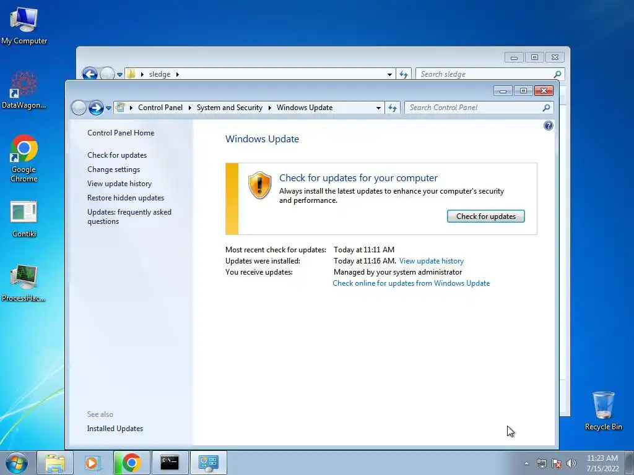Open Windows Update help icon
Image resolution: width=634 pixels, height=475 pixels.
point(549,126)
